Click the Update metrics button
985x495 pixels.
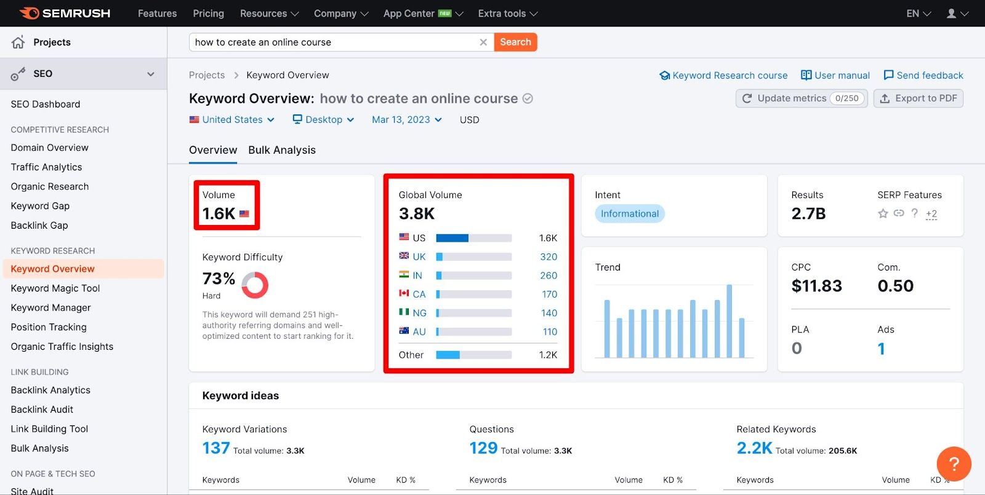click(802, 98)
